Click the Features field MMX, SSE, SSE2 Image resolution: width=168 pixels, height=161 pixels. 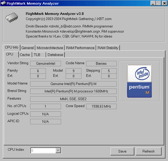pos(73,99)
